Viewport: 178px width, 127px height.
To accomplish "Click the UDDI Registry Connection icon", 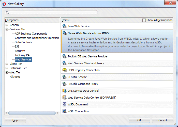I will 65,70.
